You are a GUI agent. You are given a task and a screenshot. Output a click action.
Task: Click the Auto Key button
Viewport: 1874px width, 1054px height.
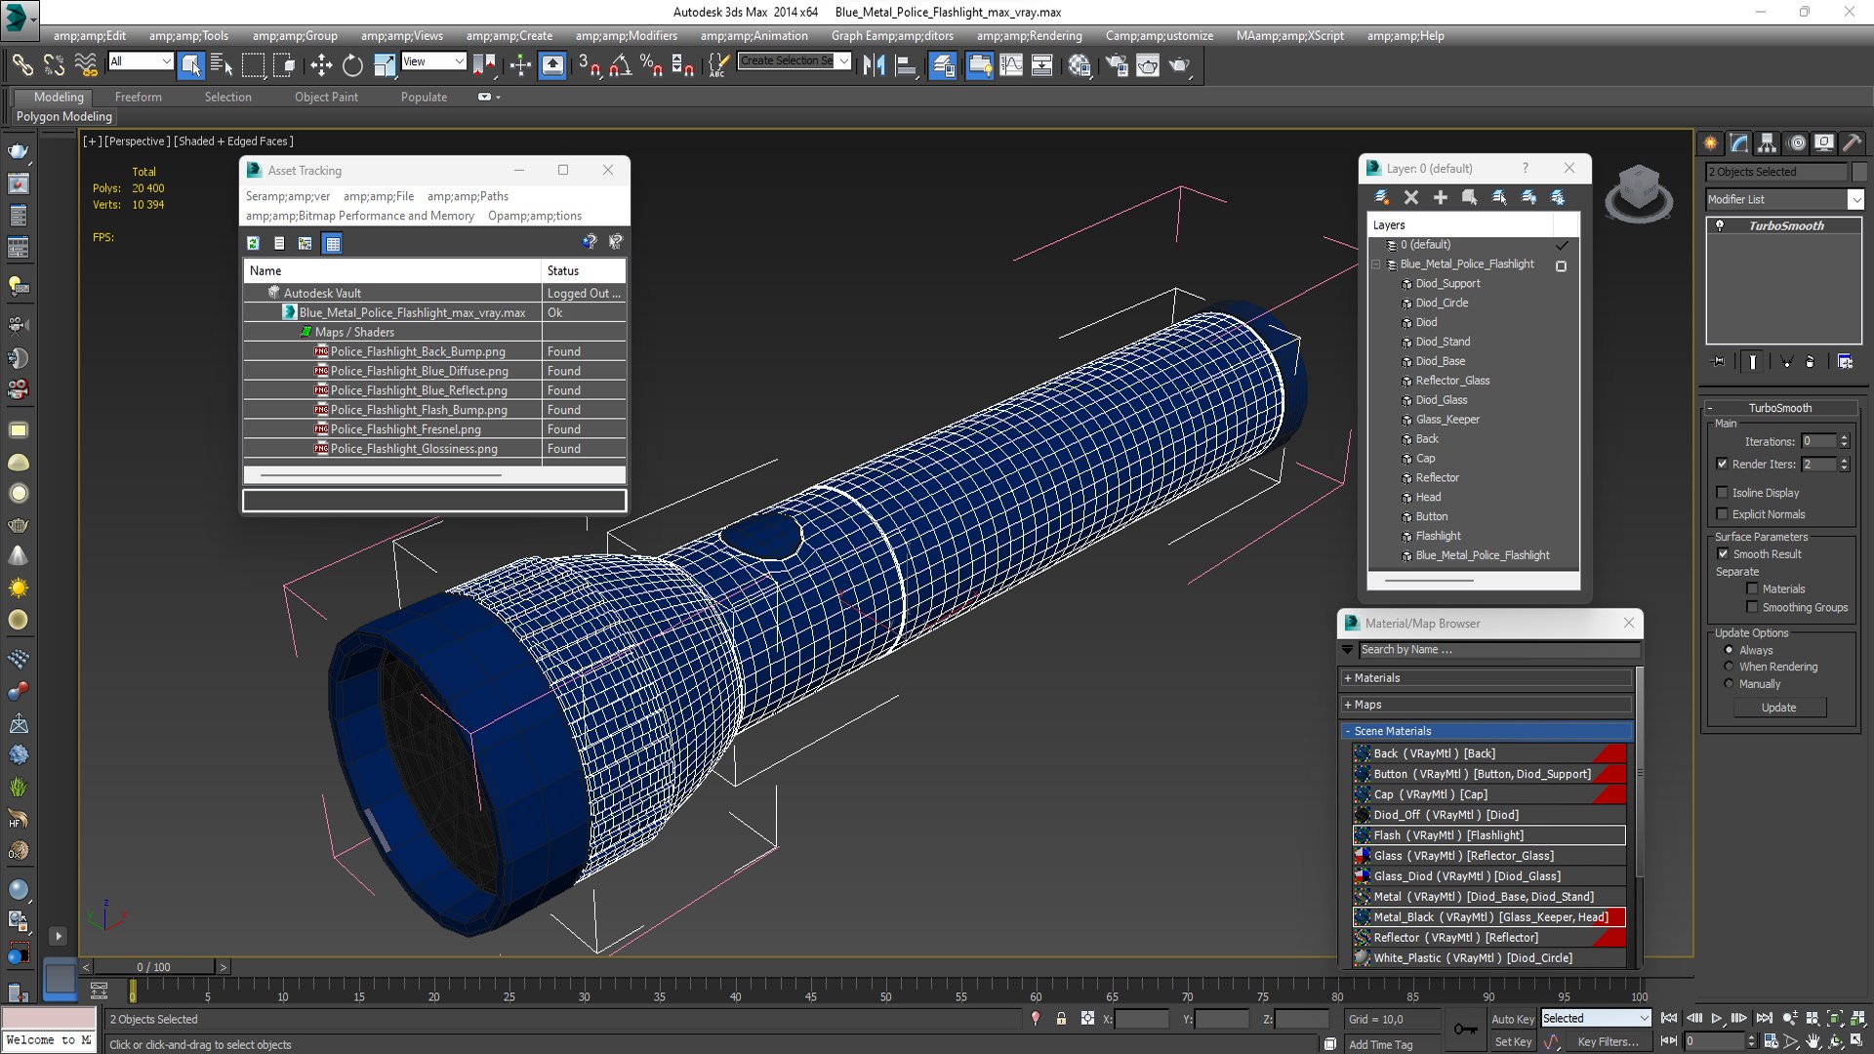[1513, 1019]
